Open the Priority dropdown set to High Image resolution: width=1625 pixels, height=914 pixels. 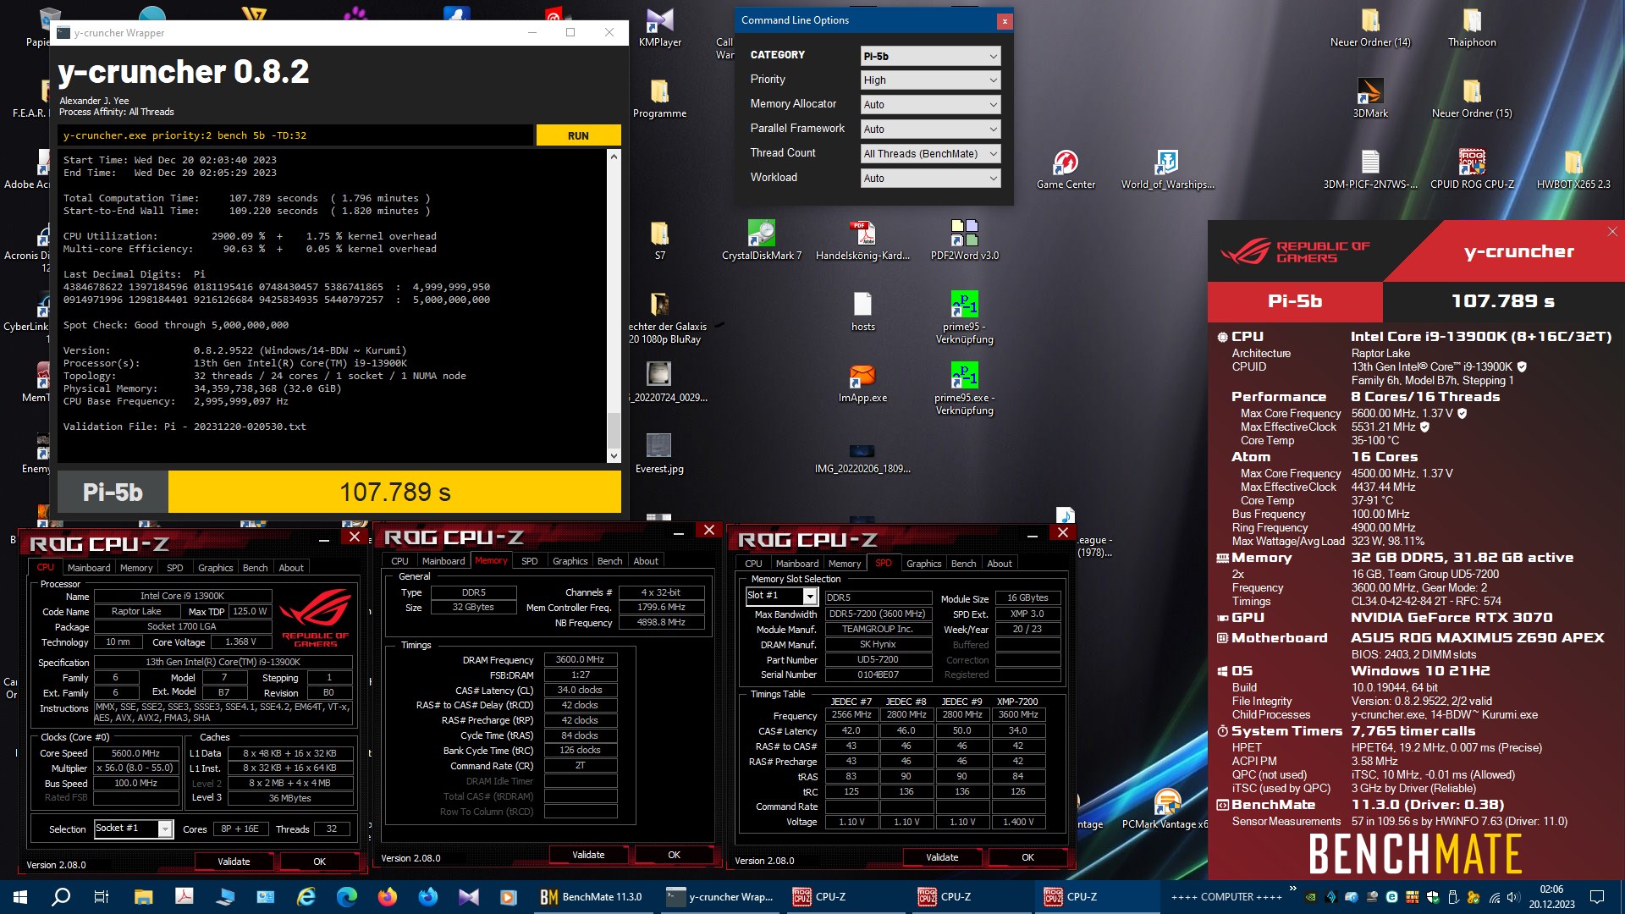coord(930,80)
